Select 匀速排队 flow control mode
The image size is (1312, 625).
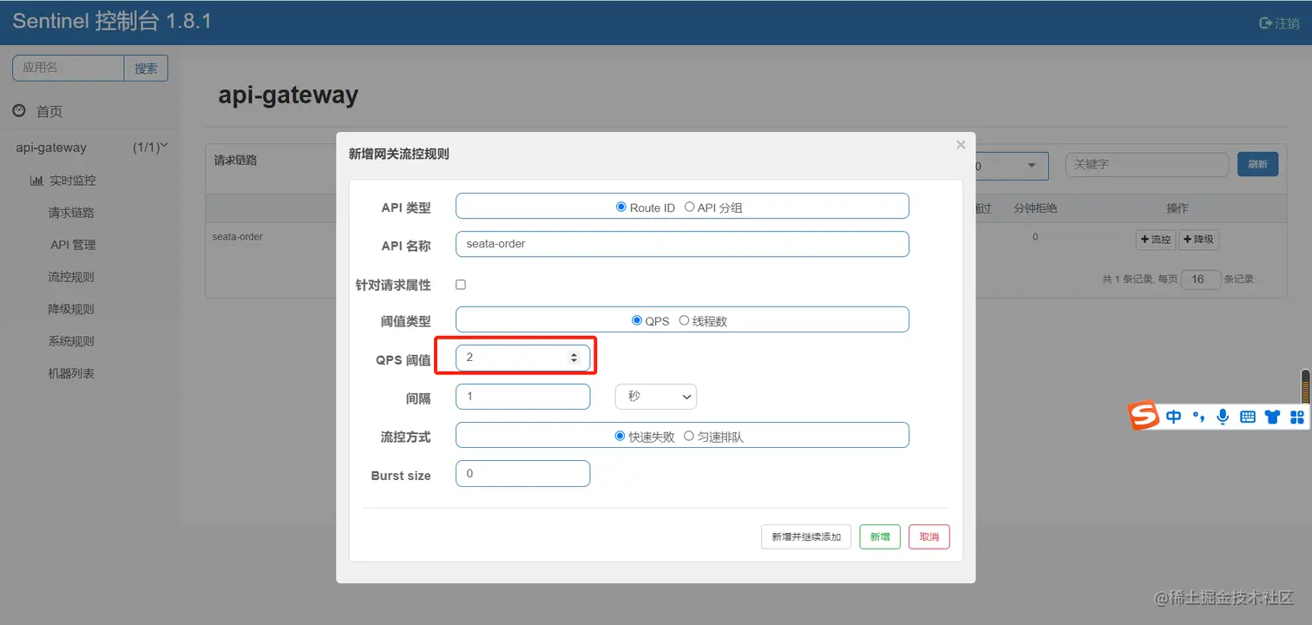coord(689,436)
